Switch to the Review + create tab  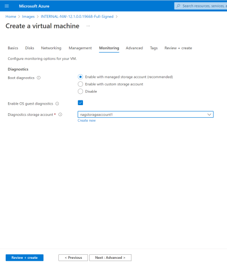point(178,48)
